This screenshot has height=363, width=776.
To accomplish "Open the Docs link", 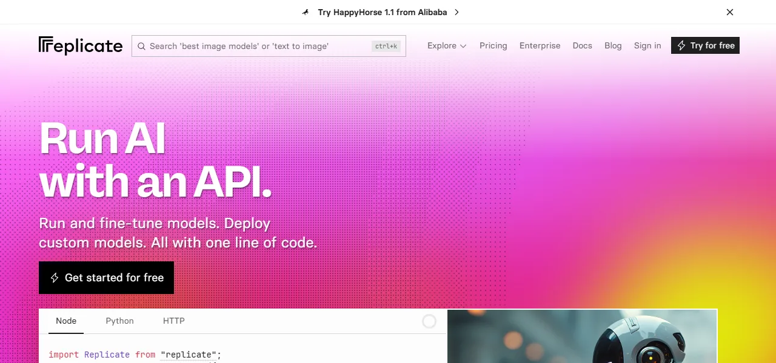I will coord(582,45).
